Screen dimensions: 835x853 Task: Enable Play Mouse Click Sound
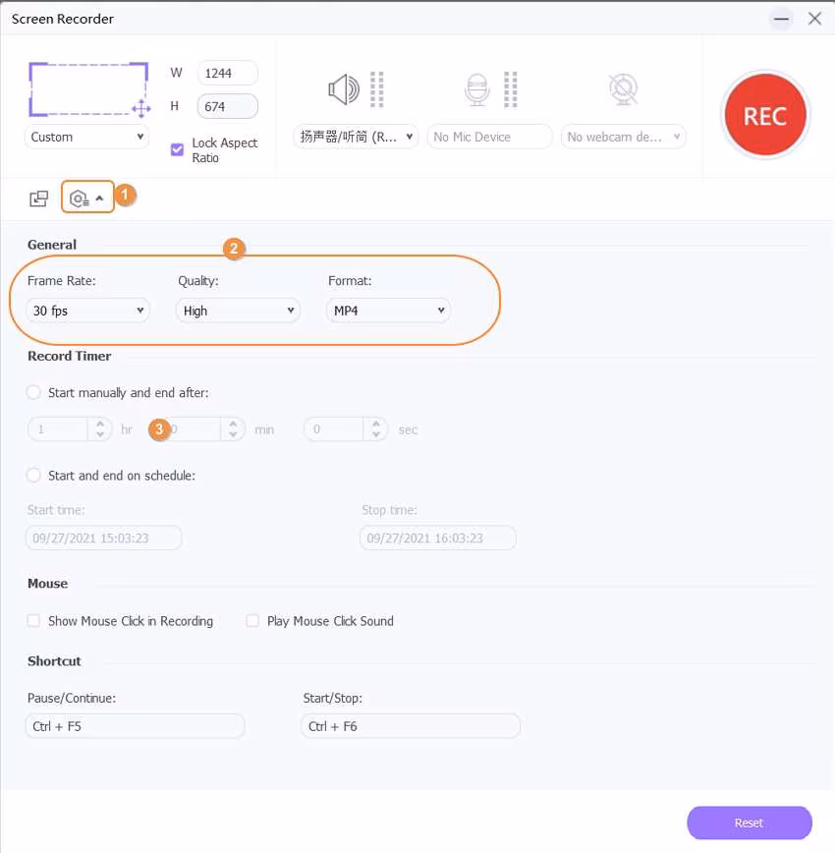point(252,621)
